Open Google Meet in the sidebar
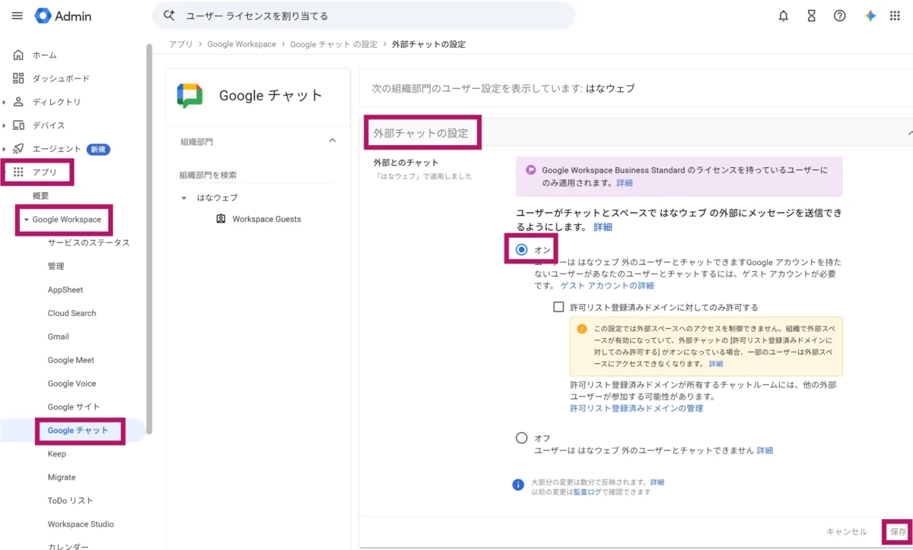913x550 pixels. coord(71,360)
